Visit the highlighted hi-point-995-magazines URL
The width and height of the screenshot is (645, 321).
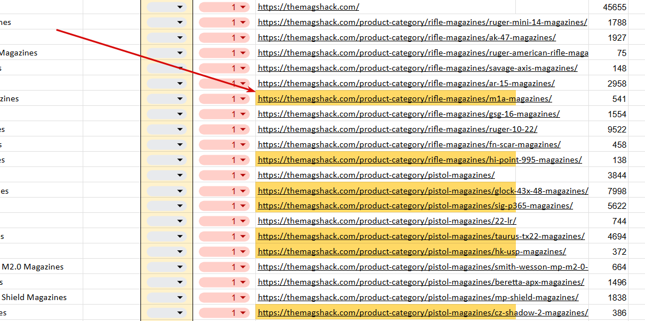420,160
